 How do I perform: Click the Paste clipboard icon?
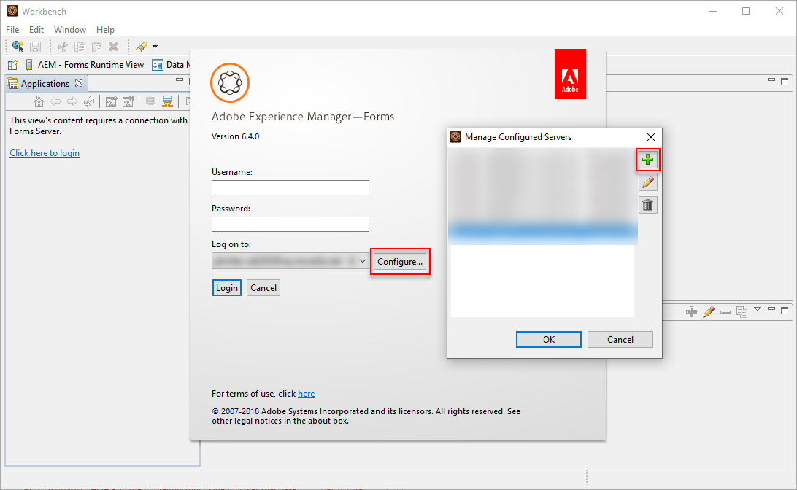click(96, 47)
